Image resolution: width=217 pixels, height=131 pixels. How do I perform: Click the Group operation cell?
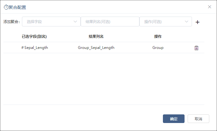coord(158,48)
